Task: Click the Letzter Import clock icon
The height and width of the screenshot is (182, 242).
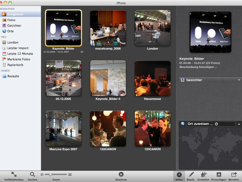Action: (4, 48)
